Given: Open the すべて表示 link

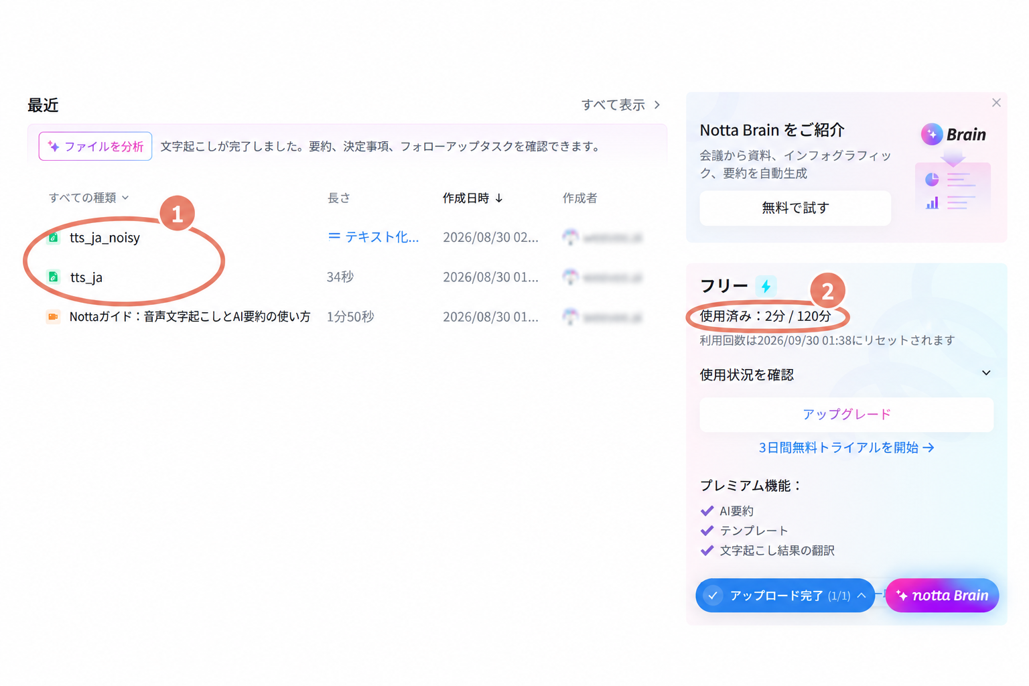Looking at the screenshot, I should click(x=620, y=105).
